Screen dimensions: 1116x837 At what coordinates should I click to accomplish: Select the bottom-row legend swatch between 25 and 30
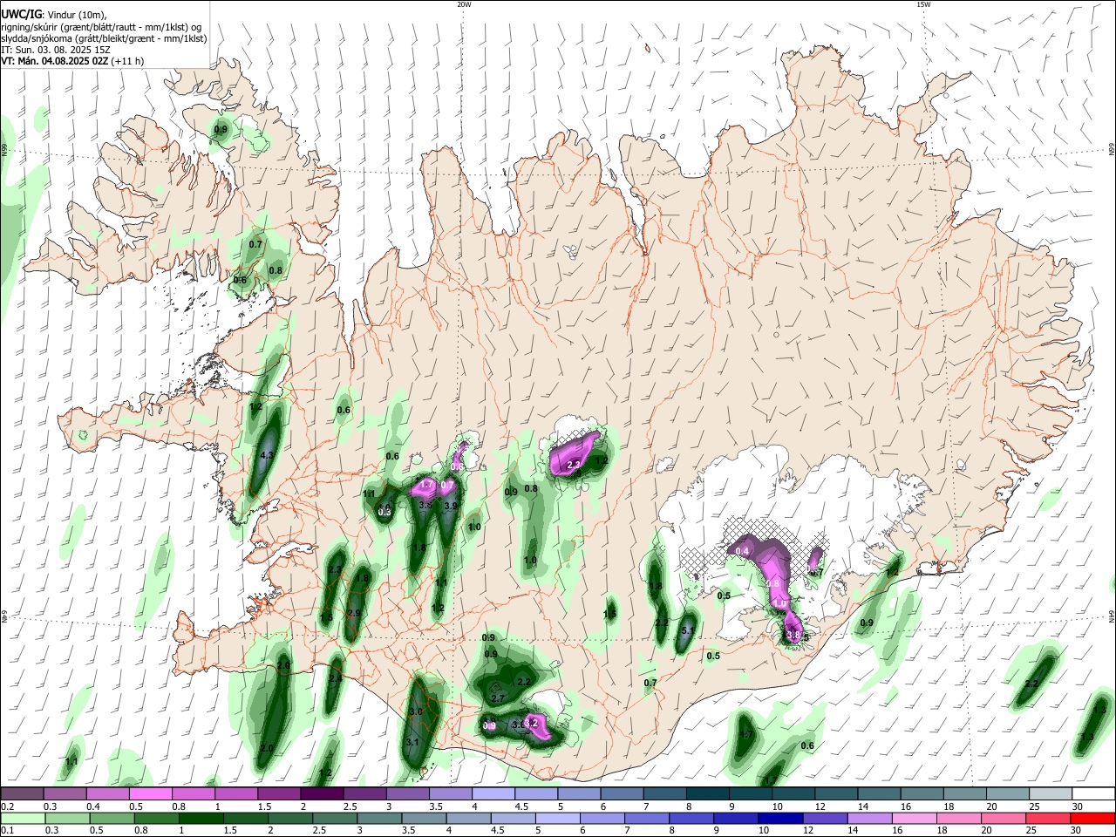click(1049, 818)
